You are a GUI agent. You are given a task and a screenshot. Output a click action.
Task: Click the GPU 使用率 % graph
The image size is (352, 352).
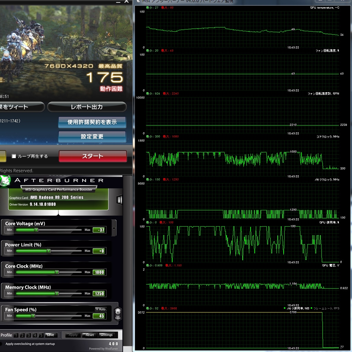242,244
